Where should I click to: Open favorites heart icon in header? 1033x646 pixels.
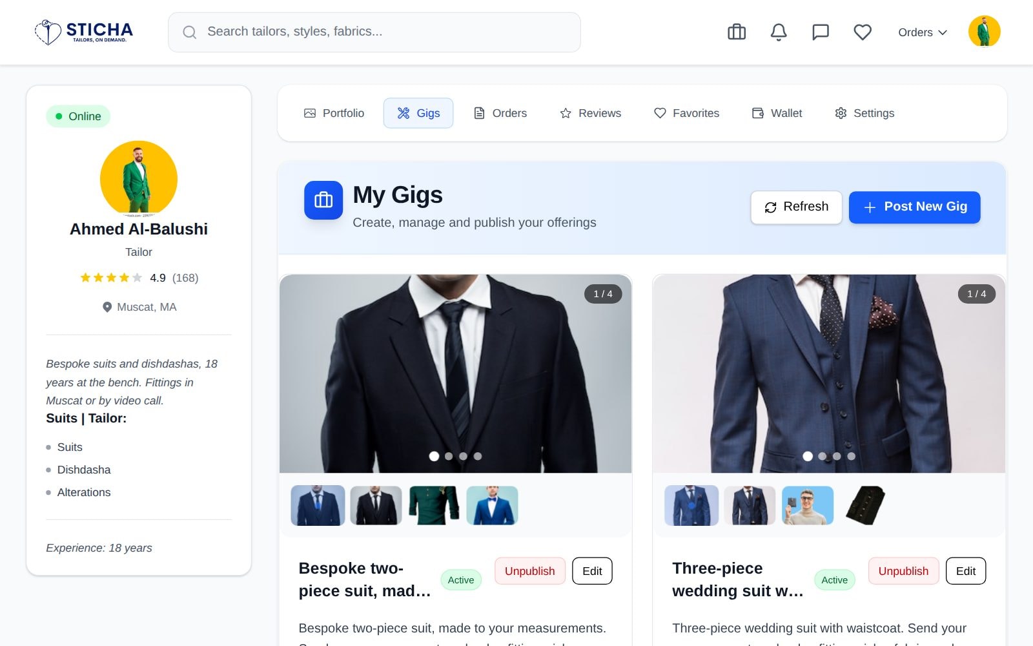863,32
